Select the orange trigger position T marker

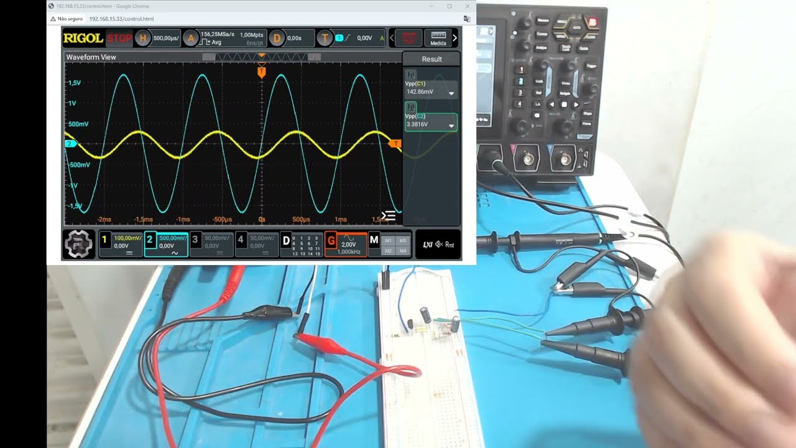point(262,72)
